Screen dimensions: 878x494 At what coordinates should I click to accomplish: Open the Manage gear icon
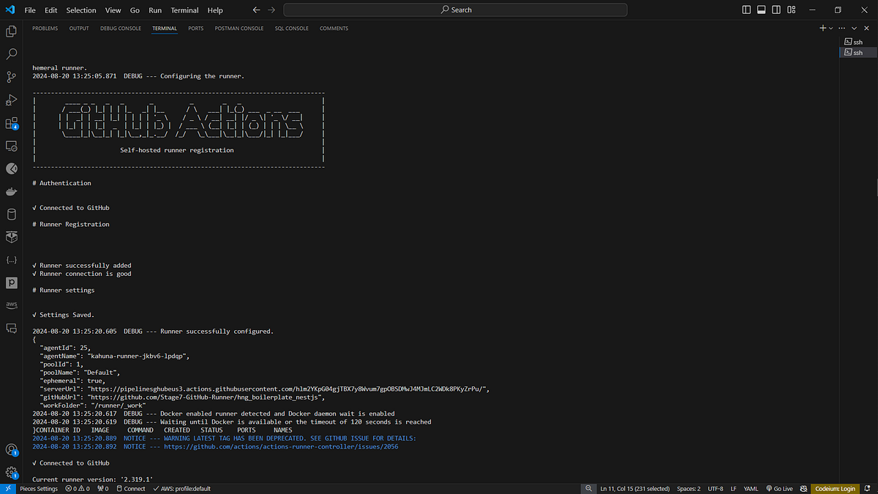click(x=11, y=472)
